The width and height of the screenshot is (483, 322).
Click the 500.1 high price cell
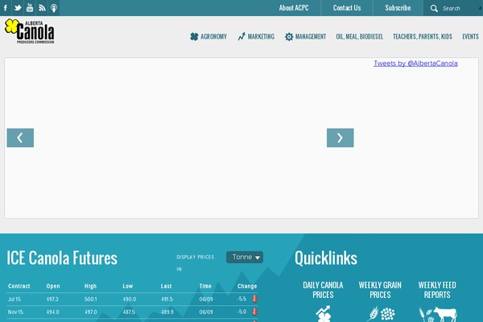(x=90, y=299)
